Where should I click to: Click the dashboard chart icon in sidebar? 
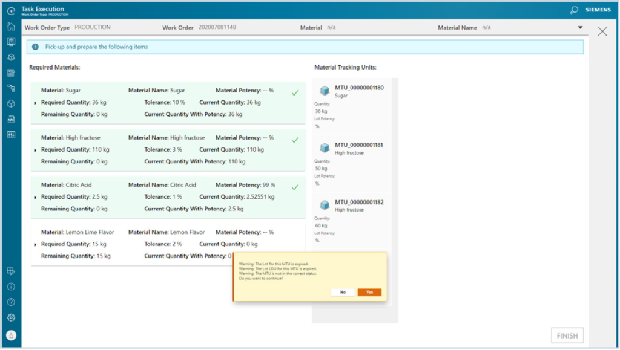(11, 134)
